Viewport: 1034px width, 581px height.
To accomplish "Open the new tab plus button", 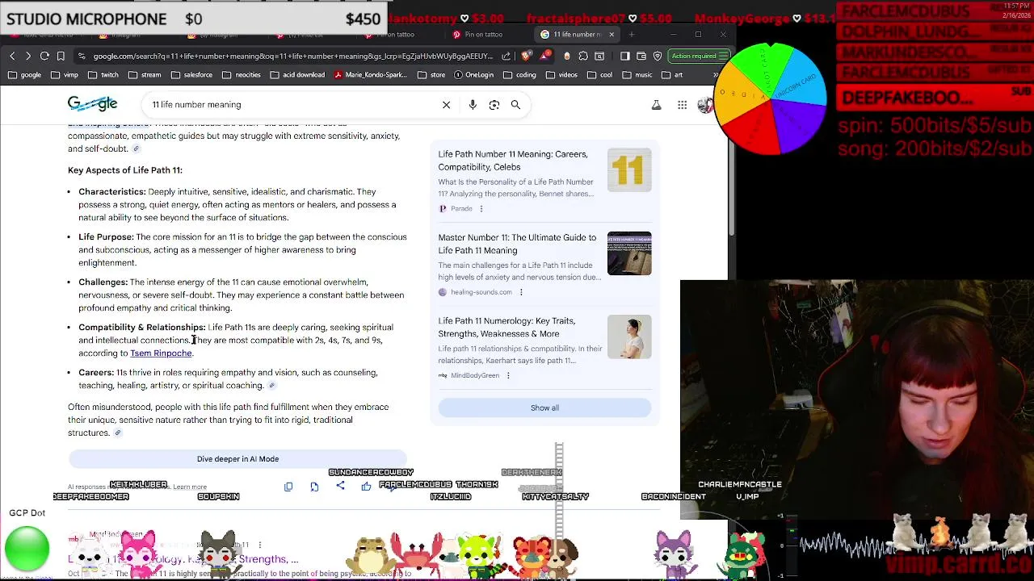I will 632,35.
